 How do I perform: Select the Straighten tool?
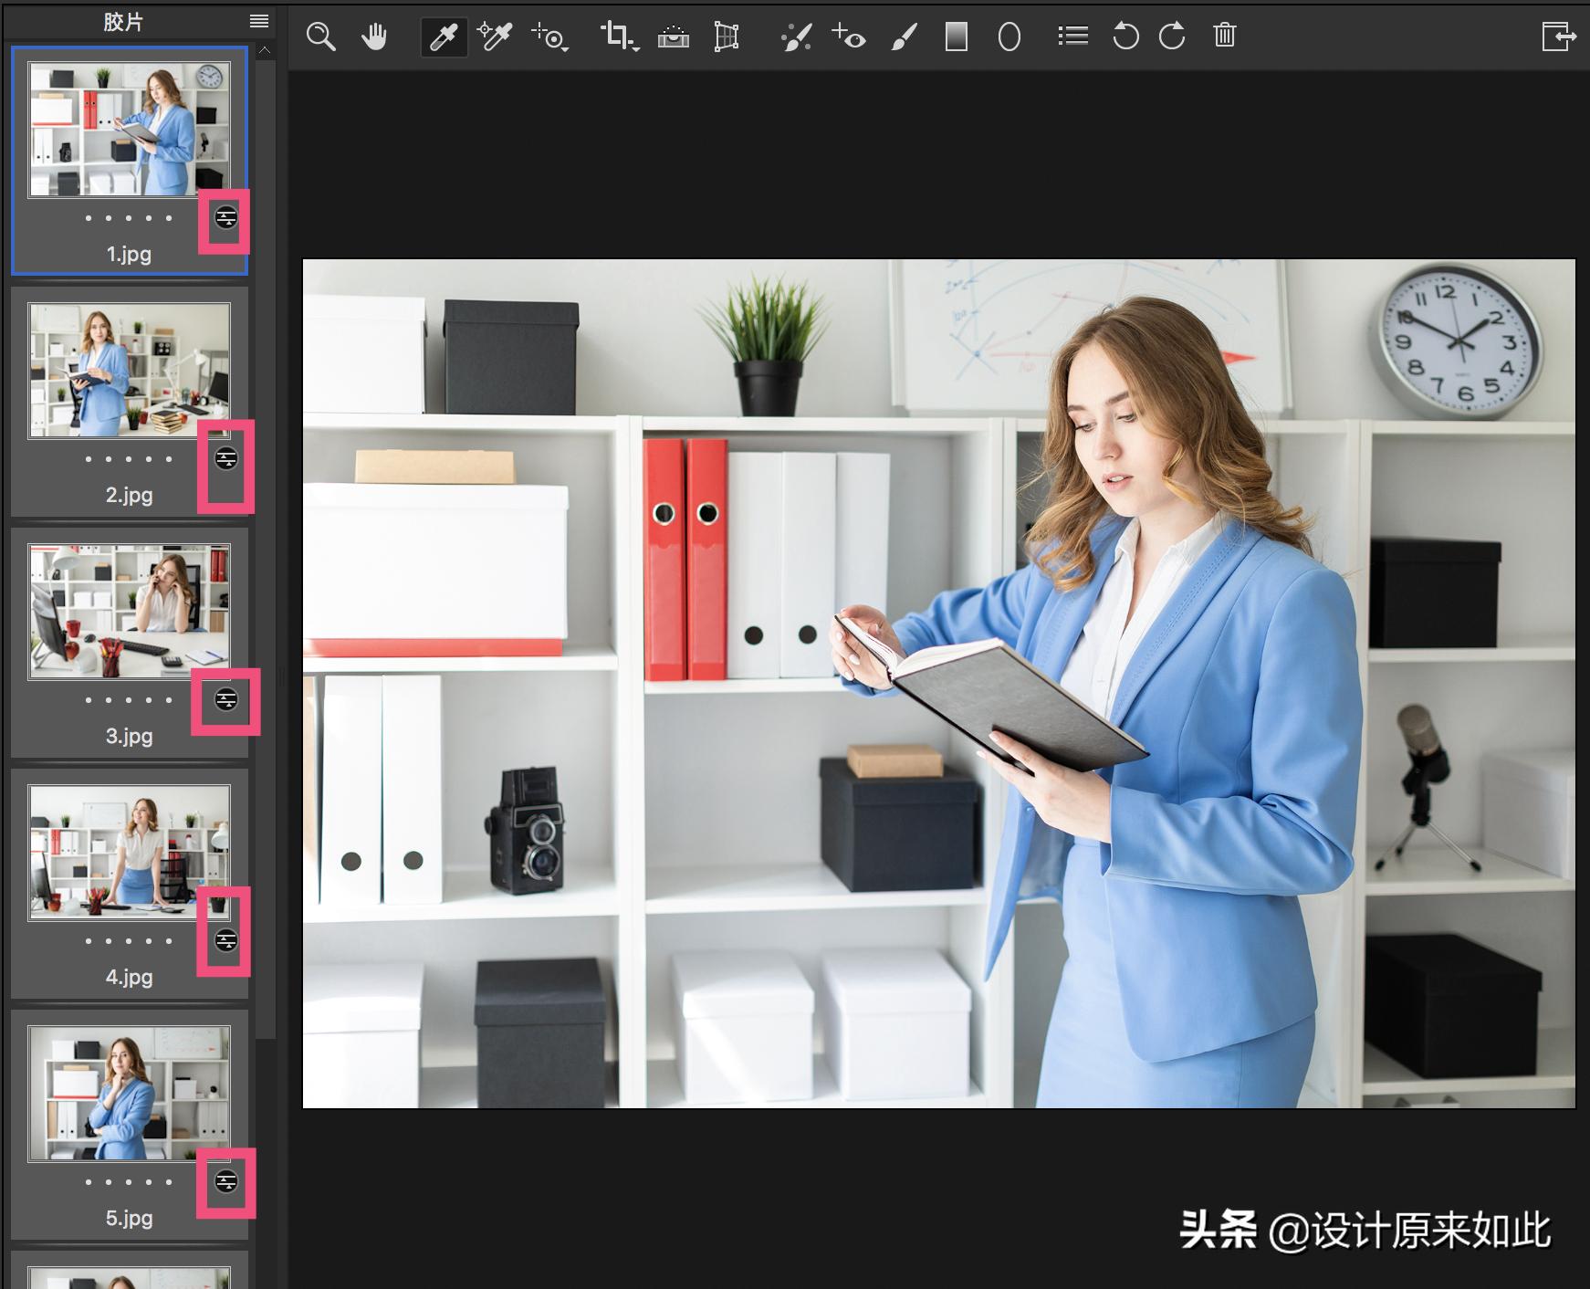[x=674, y=37]
